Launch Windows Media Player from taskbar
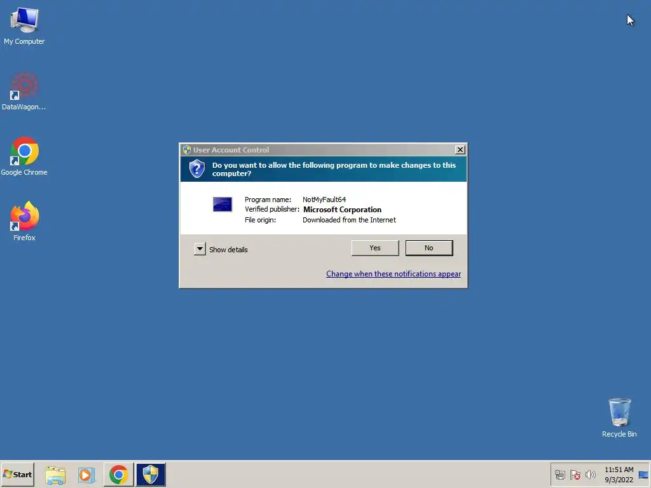The image size is (651, 488). [x=86, y=475]
